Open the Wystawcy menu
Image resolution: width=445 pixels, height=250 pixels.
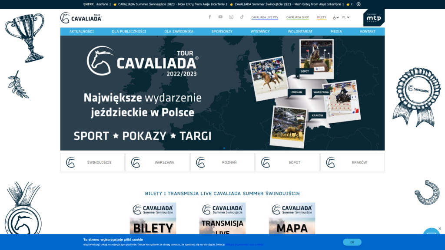click(260, 31)
